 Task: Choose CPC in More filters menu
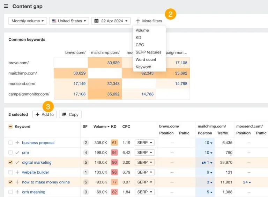point(140,45)
